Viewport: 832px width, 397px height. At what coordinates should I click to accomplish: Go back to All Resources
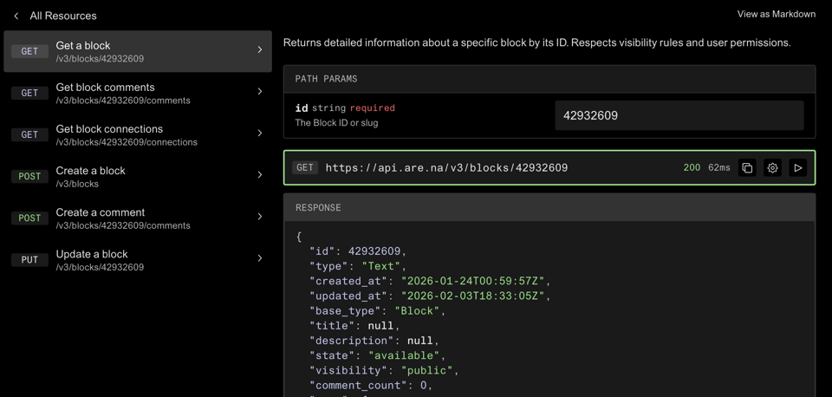62,16
